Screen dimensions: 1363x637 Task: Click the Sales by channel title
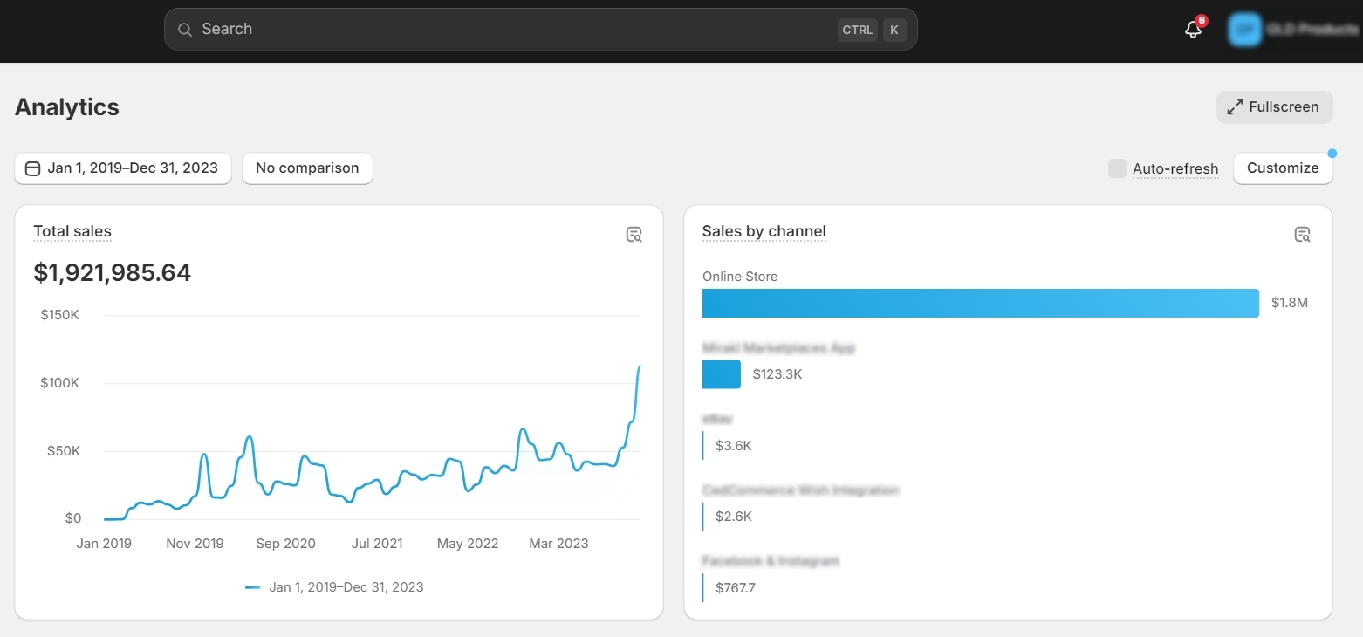pos(764,231)
